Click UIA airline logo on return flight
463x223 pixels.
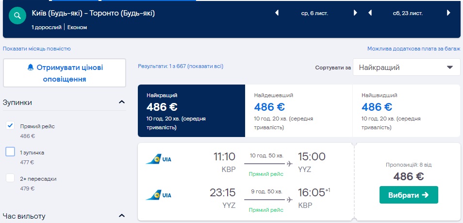click(x=159, y=195)
